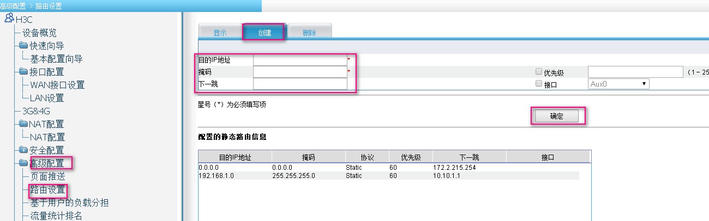Click the 确定 button
Image resolution: width=709 pixels, height=221 pixels.
556,116
